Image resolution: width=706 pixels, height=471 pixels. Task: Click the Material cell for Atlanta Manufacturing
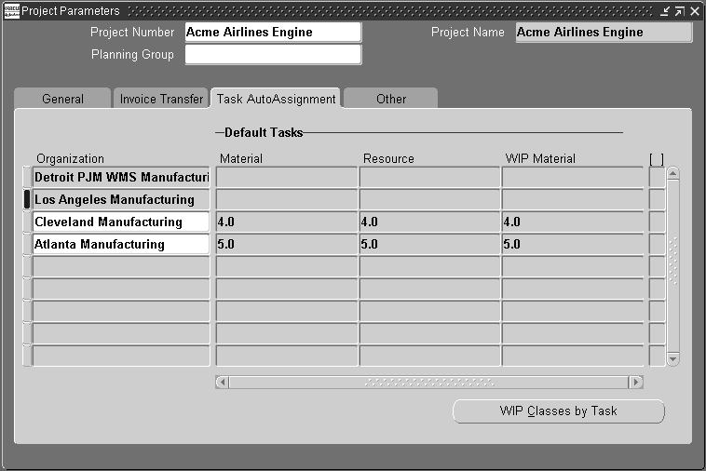(287, 244)
